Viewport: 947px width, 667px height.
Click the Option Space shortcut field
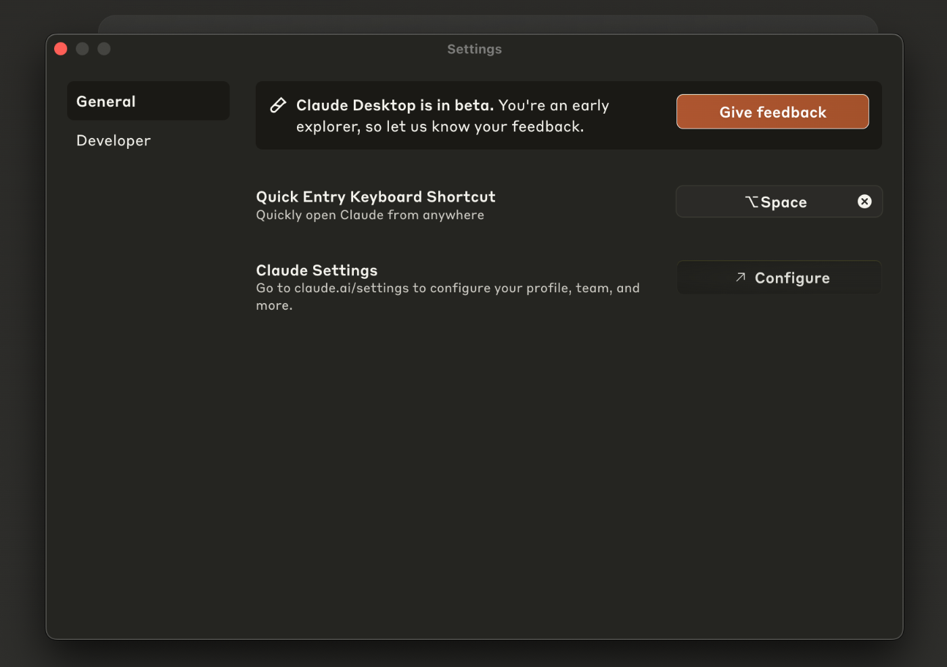pos(779,202)
